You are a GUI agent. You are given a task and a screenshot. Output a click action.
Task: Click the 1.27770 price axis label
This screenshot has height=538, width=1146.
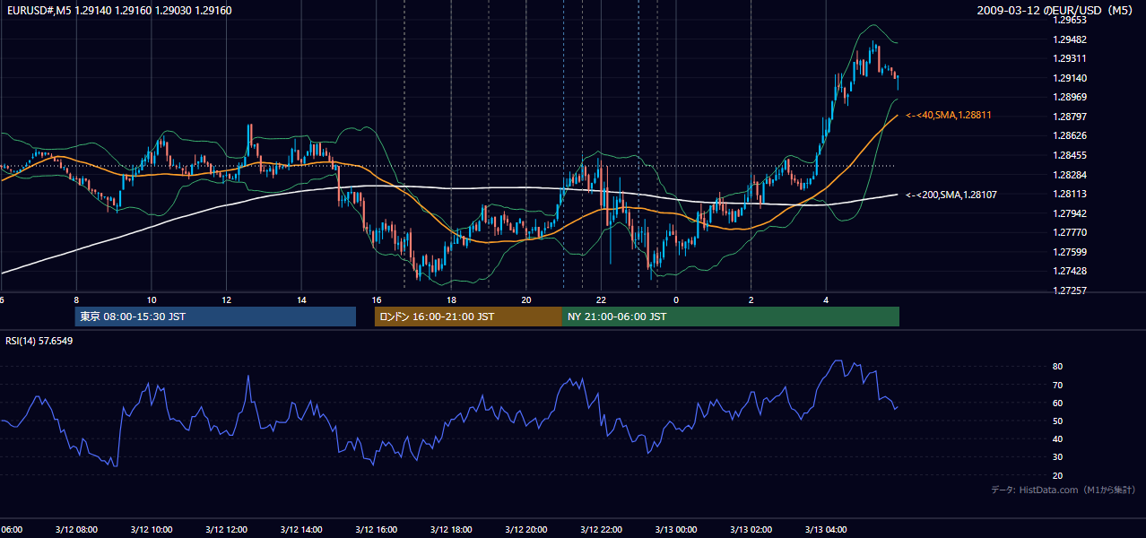(x=1071, y=232)
